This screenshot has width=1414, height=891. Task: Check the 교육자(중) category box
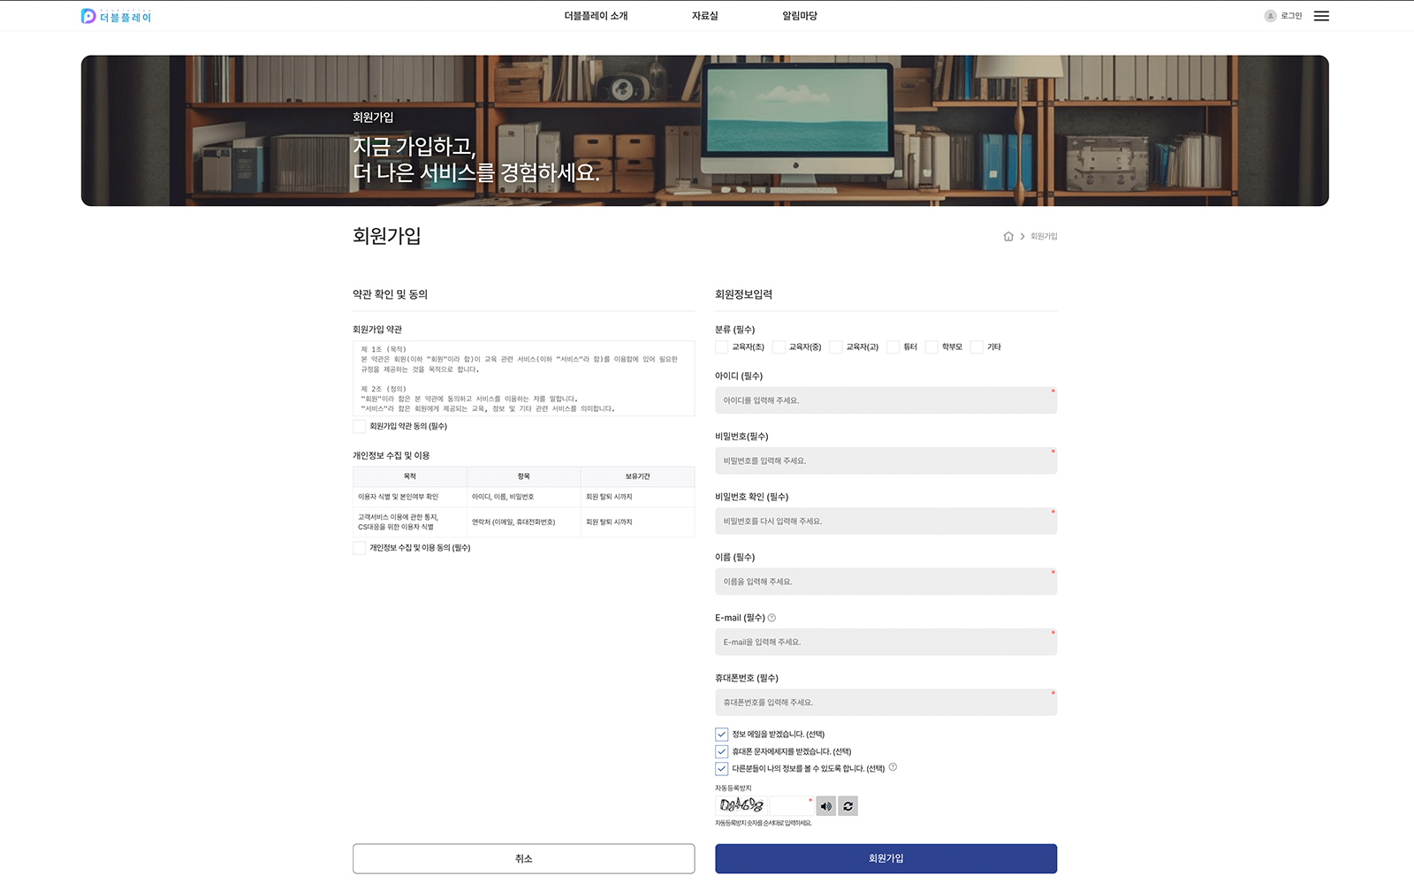pos(779,347)
